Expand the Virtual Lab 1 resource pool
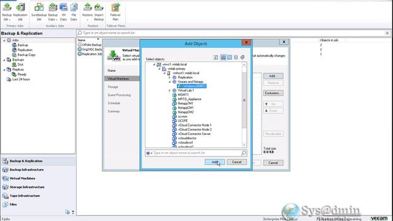The image size is (393, 221). (x=169, y=90)
